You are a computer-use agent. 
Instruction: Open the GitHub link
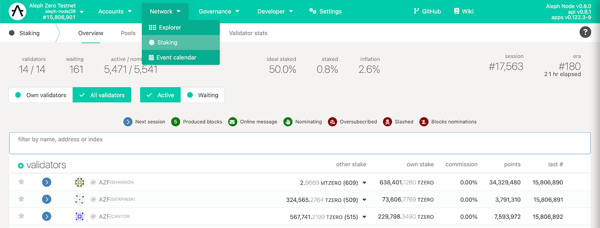(x=427, y=11)
